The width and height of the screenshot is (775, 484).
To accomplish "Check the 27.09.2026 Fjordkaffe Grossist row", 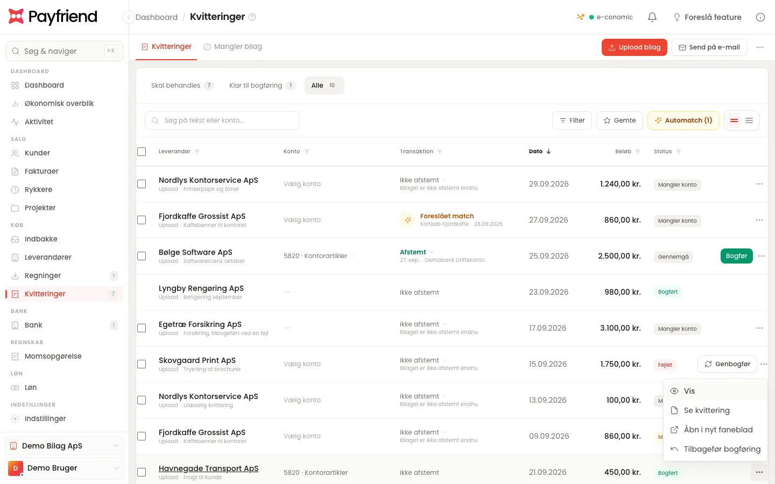I will [x=142, y=220].
